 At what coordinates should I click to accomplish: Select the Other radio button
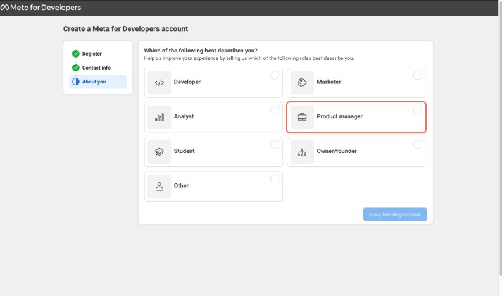(275, 179)
